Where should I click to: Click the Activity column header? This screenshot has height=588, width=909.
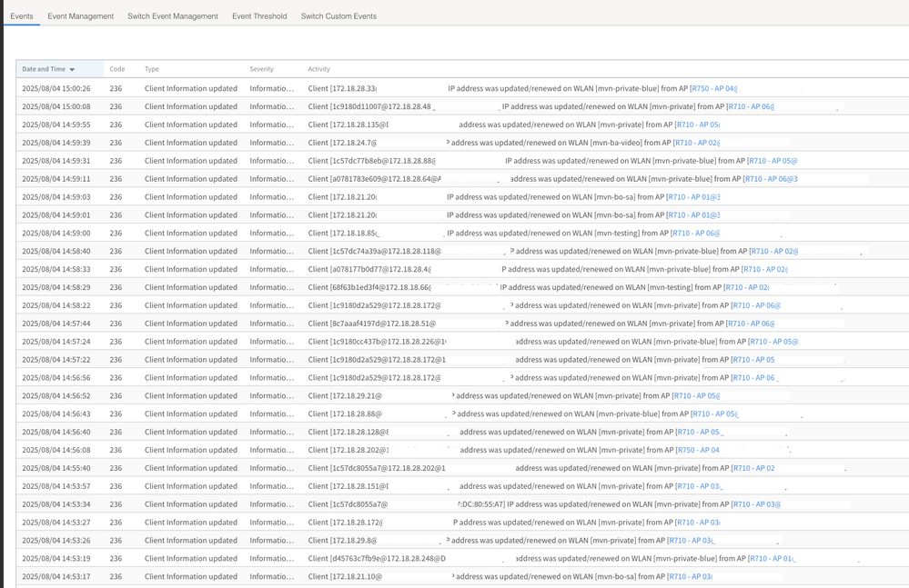click(318, 69)
